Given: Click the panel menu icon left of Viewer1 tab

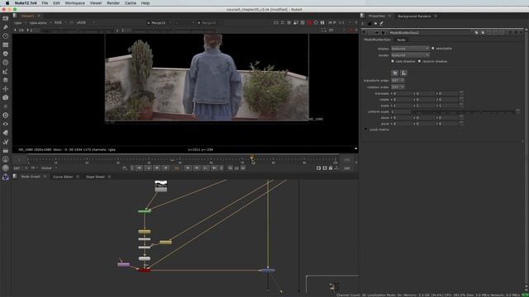Looking at the screenshot, I should 15,16.
